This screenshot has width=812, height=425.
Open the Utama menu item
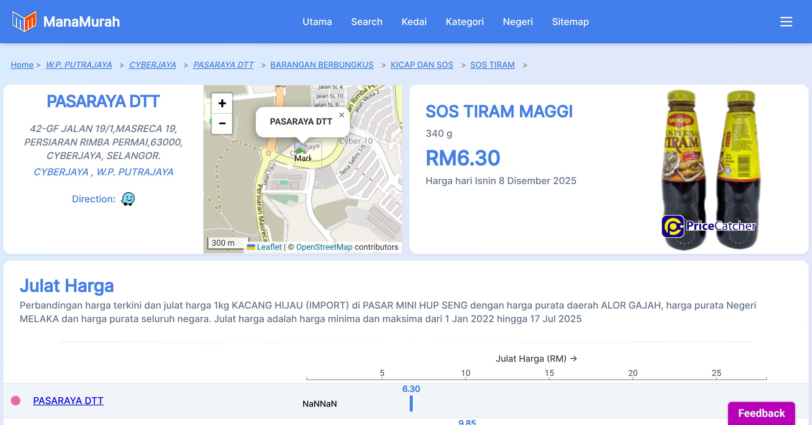click(317, 22)
